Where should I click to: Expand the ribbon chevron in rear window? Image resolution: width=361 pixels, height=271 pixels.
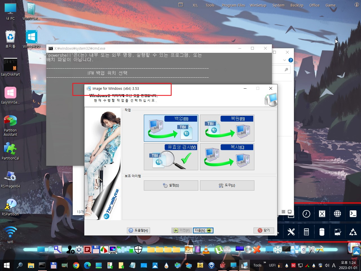point(284,60)
